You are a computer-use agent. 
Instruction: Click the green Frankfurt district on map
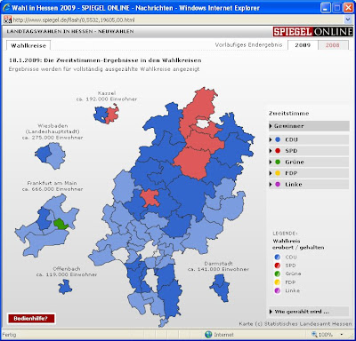61,224
